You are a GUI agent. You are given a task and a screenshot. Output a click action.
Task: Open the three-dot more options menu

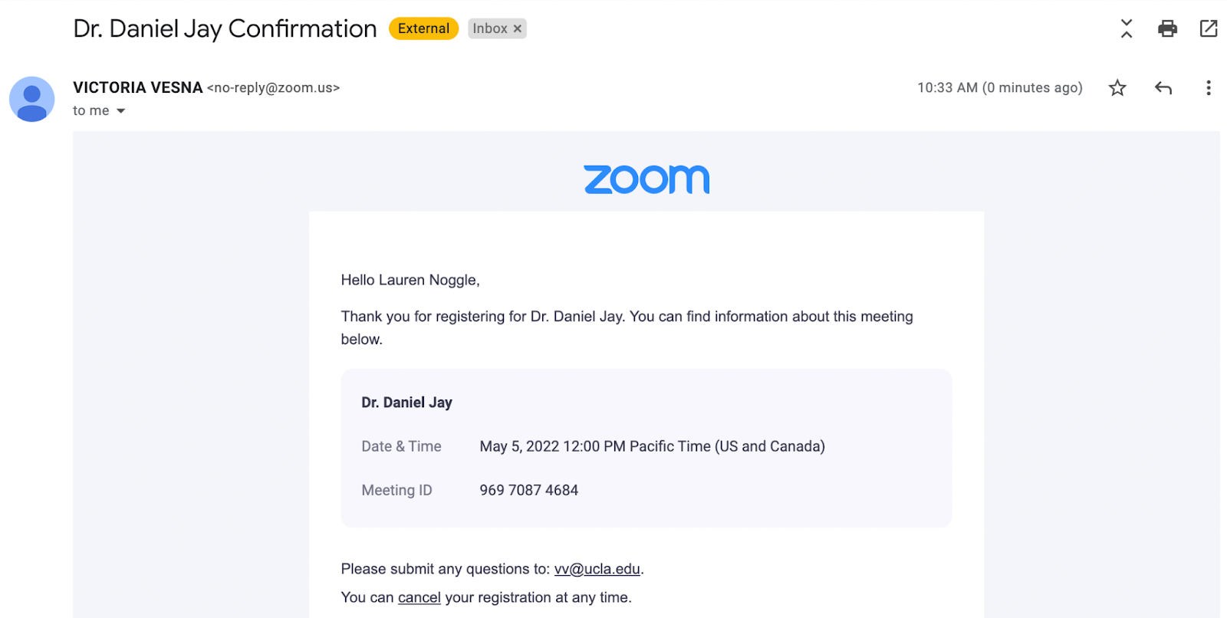(1209, 88)
